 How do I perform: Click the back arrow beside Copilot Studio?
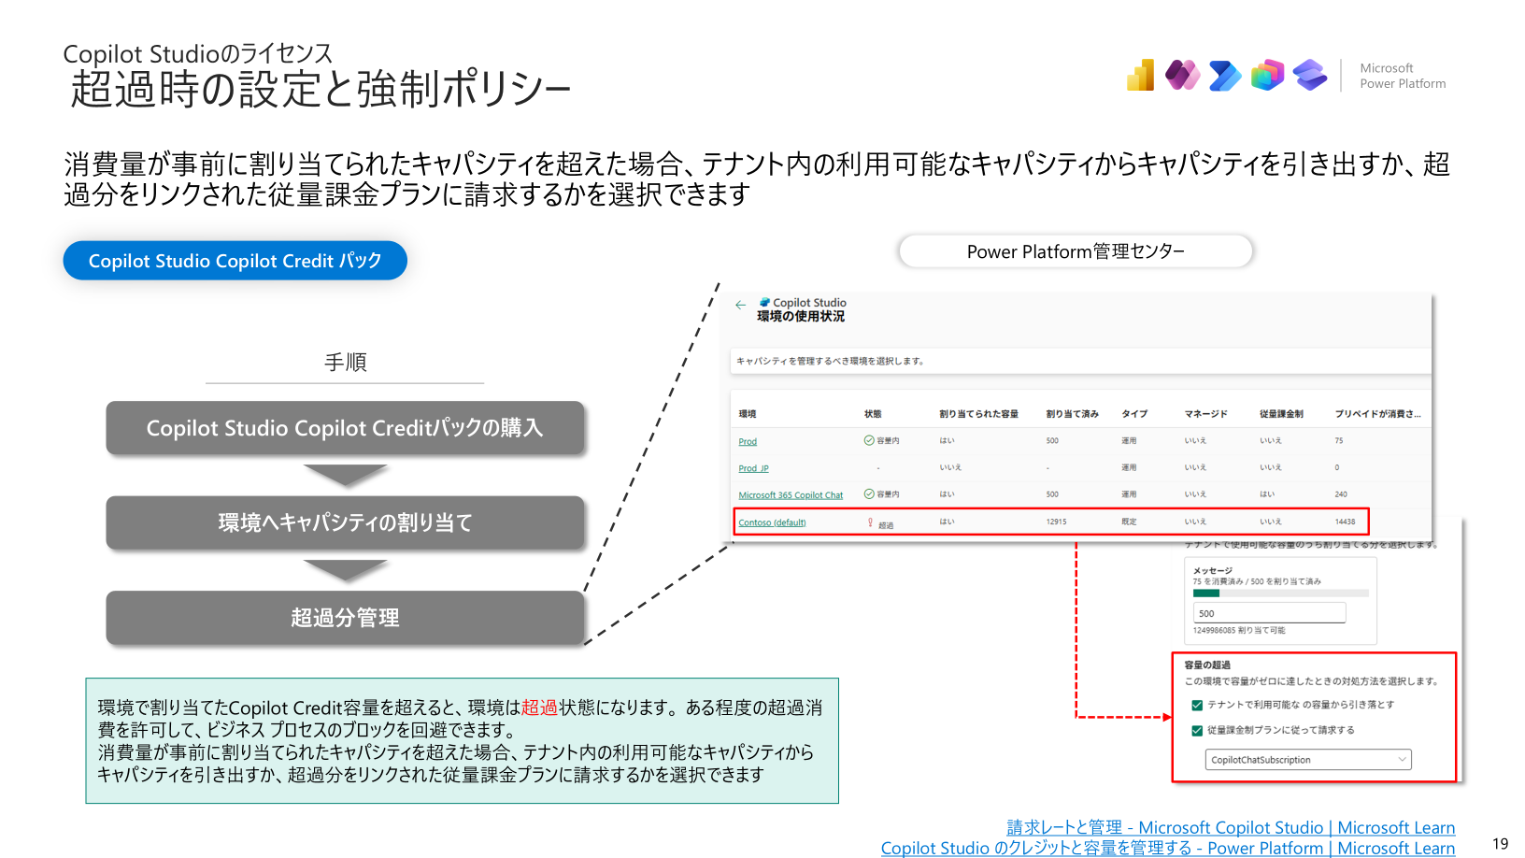(740, 305)
